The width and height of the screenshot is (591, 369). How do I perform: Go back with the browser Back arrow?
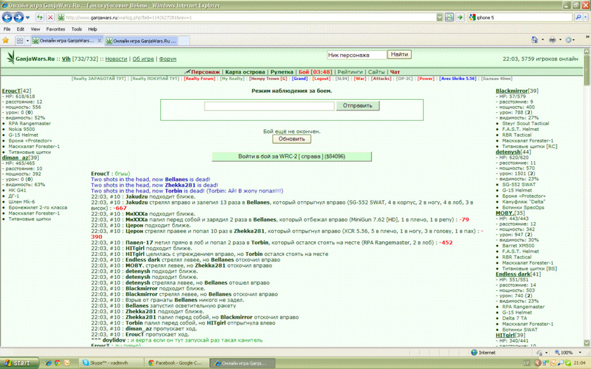tap(7, 17)
